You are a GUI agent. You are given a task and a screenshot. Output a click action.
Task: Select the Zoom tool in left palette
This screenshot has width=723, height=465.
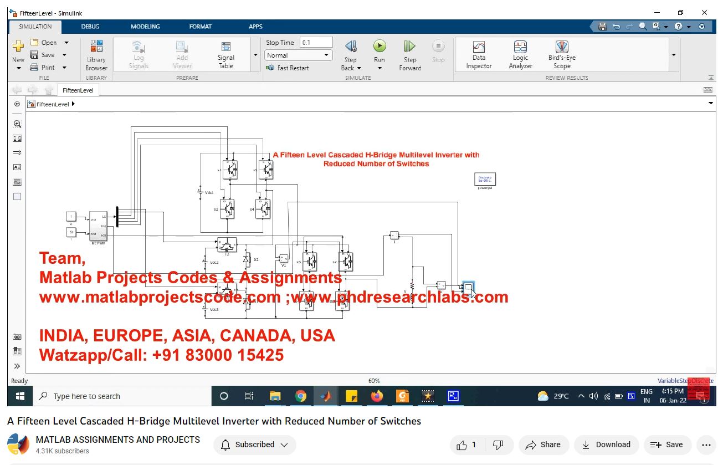17,124
